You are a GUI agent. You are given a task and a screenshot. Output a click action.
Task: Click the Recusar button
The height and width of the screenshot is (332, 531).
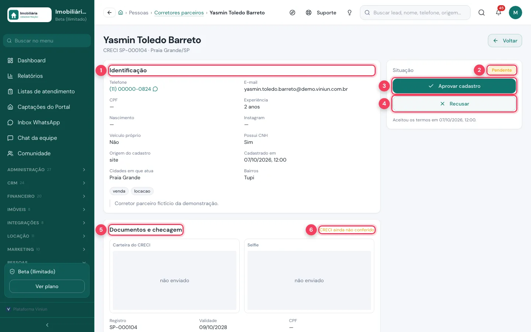(454, 104)
